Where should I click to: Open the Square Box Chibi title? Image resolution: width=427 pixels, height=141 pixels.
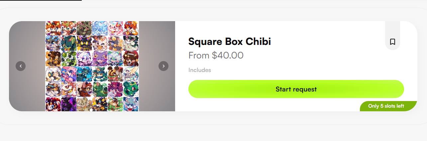click(230, 42)
